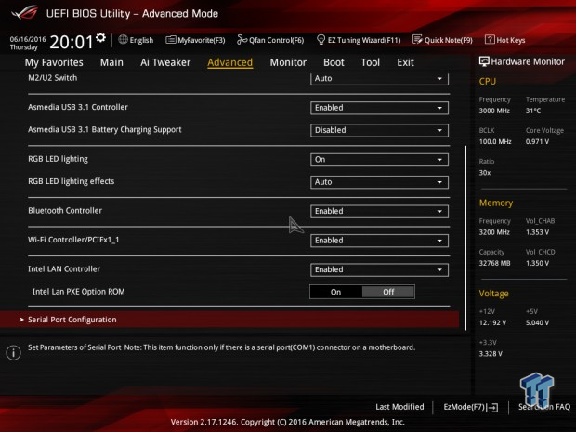Click +3.3V value 3.328 V
The image size is (576, 432).
(x=491, y=353)
